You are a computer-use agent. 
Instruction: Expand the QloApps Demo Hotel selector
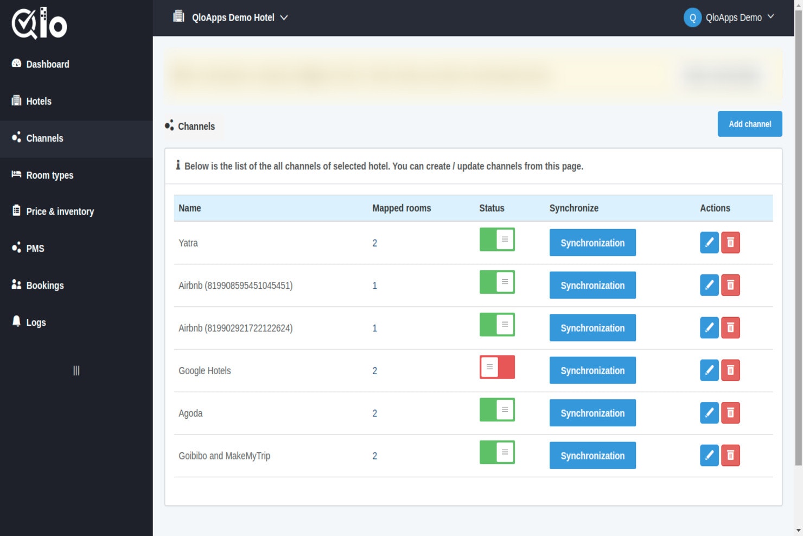click(x=231, y=17)
